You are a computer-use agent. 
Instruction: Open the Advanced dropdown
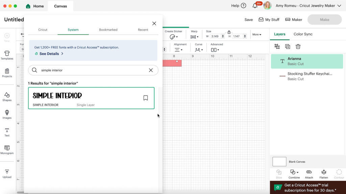tap(215, 50)
